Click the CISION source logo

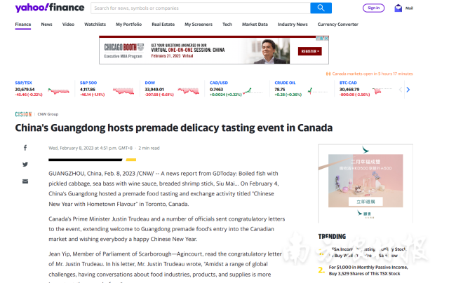23,113
